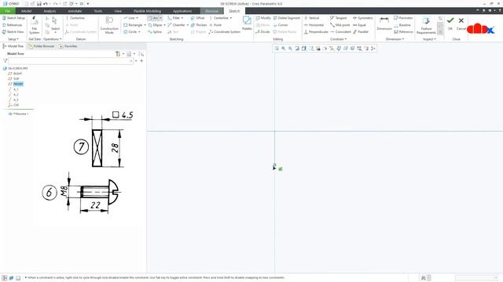Open the Folder Browser tab
The width and height of the screenshot is (503, 282).
coord(41,46)
